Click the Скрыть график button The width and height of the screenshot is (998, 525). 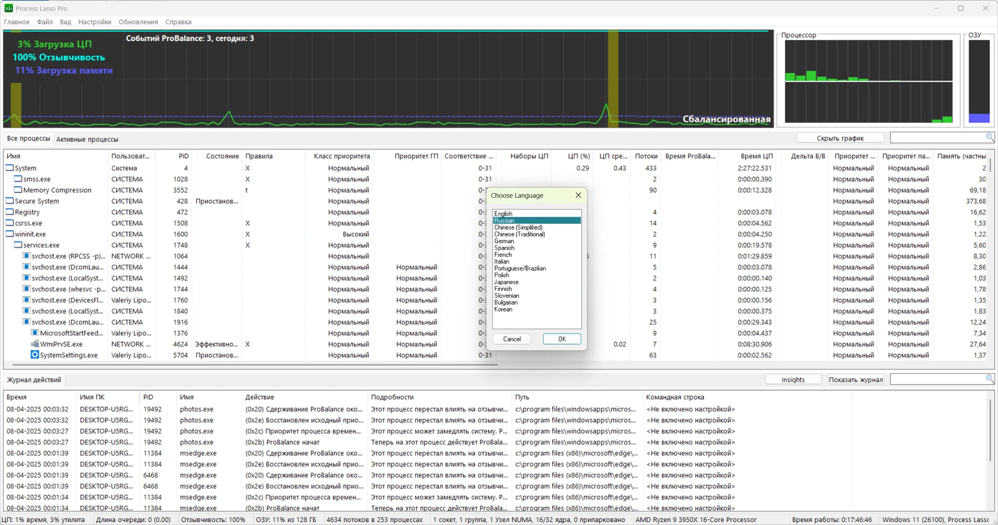coord(840,138)
